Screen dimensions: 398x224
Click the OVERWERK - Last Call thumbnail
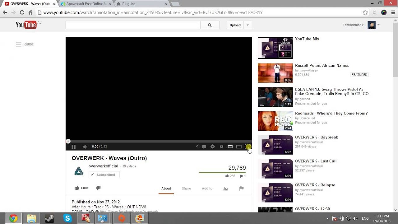coord(275,169)
